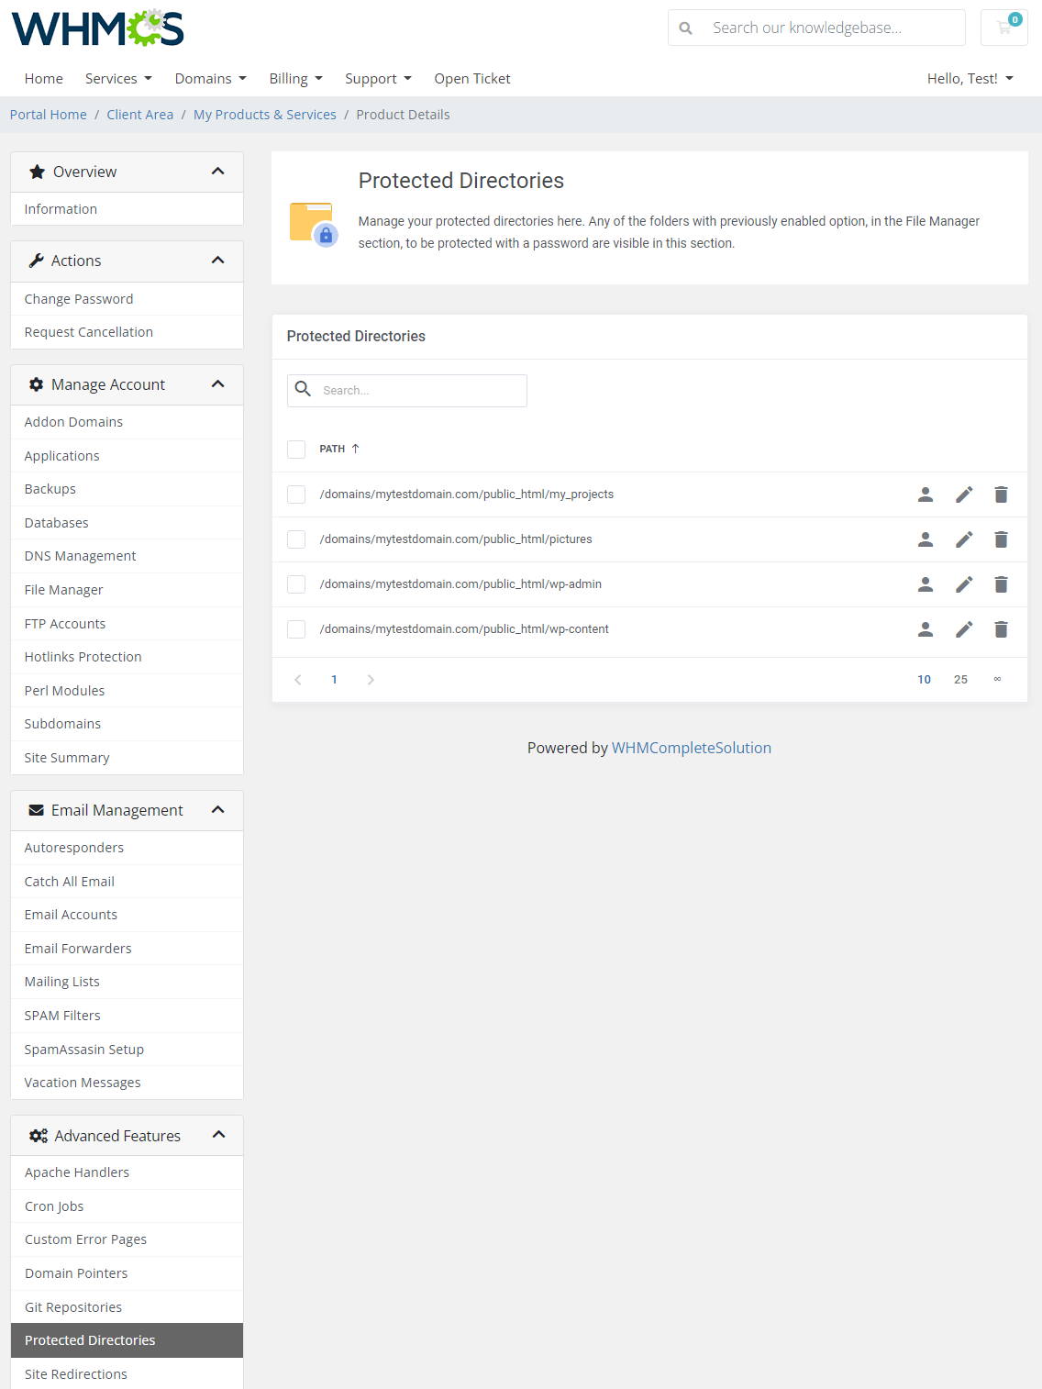The height and width of the screenshot is (1389, 1042).
Task: Open user icon for my_projects directory
Action: (x=926, y=494)
